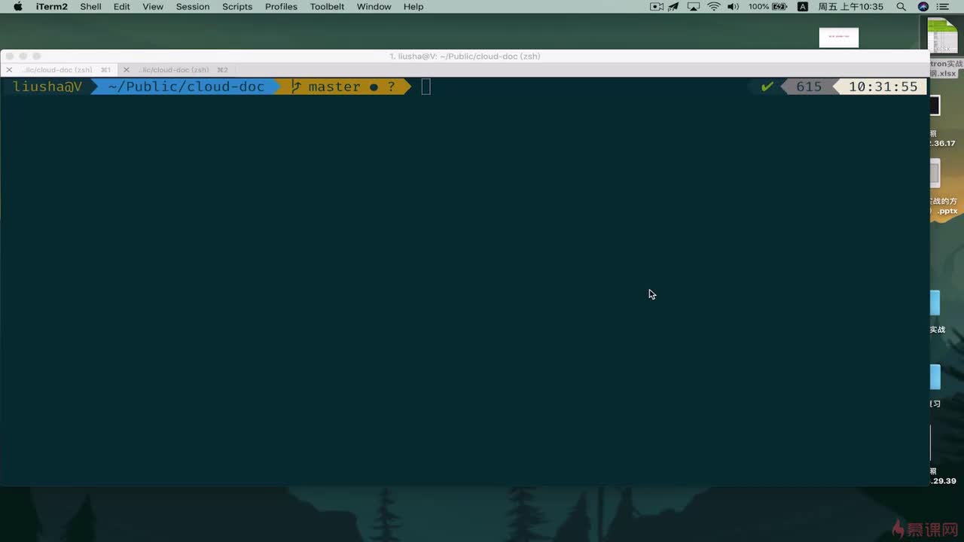Open the AirPlay display menu
964x542 pixels.
tap(694, 7)
